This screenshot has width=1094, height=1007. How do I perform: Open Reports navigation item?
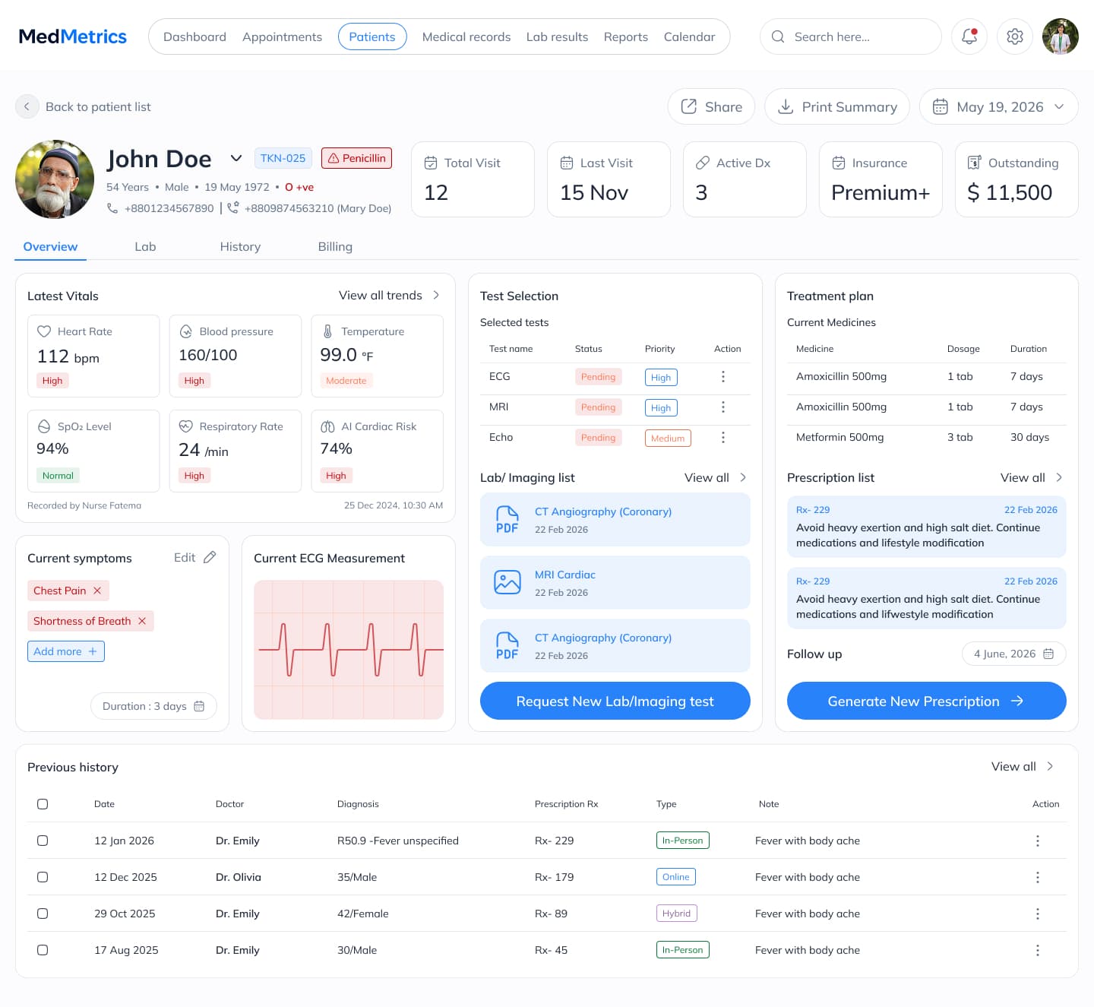[626, 36]
